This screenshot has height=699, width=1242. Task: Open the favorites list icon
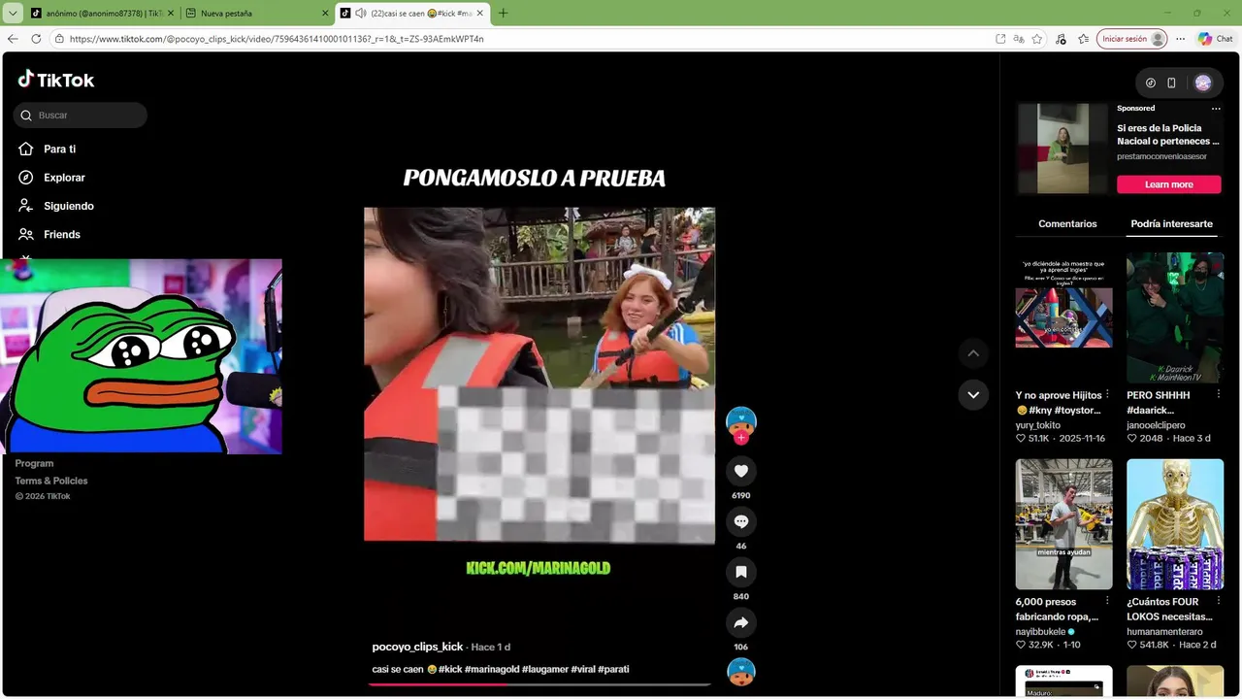(1083, 39)
